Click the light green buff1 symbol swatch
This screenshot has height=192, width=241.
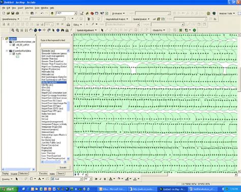click(18, 57)
